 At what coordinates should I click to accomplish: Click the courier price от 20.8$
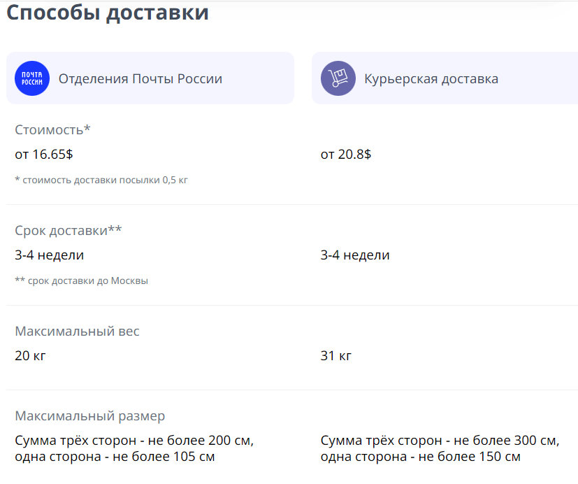(346, 155)
